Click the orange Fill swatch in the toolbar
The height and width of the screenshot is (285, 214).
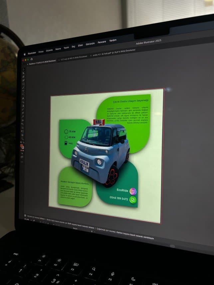coord(22,146)
